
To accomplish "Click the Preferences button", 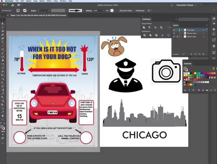I will point(140,11).
